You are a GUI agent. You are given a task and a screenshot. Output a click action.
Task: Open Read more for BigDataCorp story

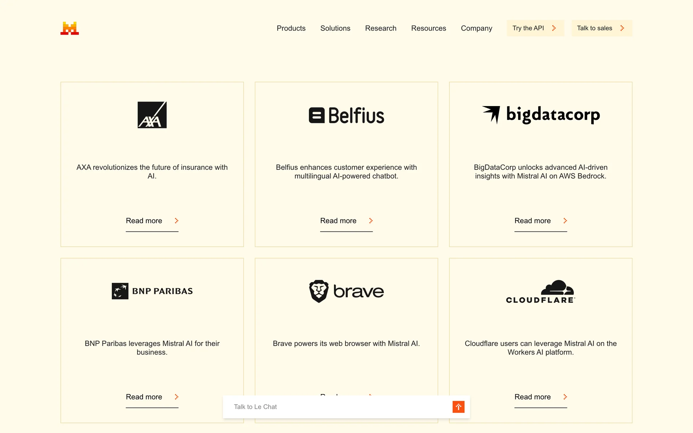[540, 221]
